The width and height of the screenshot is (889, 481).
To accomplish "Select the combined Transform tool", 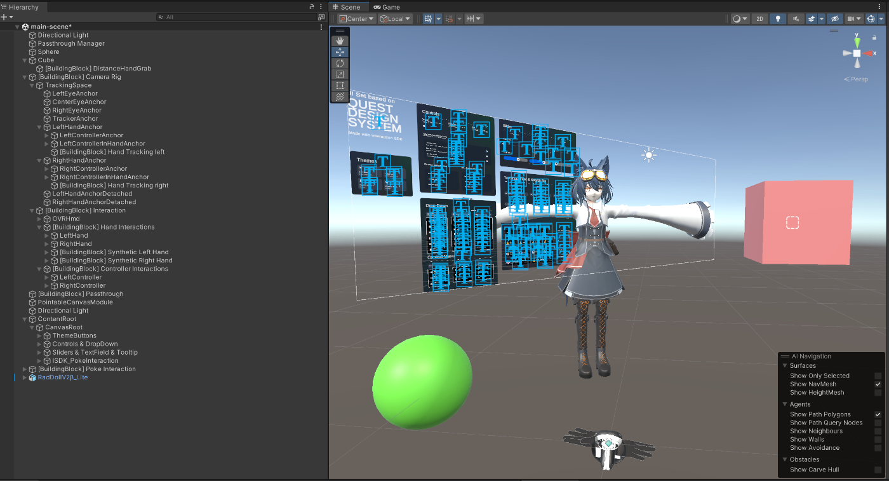I will click(340, 97).
